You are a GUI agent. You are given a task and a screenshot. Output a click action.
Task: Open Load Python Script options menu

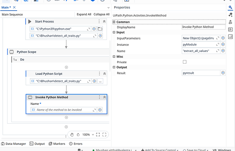[99, 73]
